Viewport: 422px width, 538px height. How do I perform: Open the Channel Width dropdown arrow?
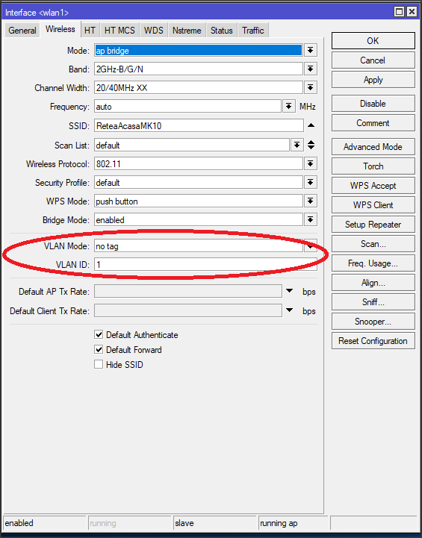(x=311, y=88)
